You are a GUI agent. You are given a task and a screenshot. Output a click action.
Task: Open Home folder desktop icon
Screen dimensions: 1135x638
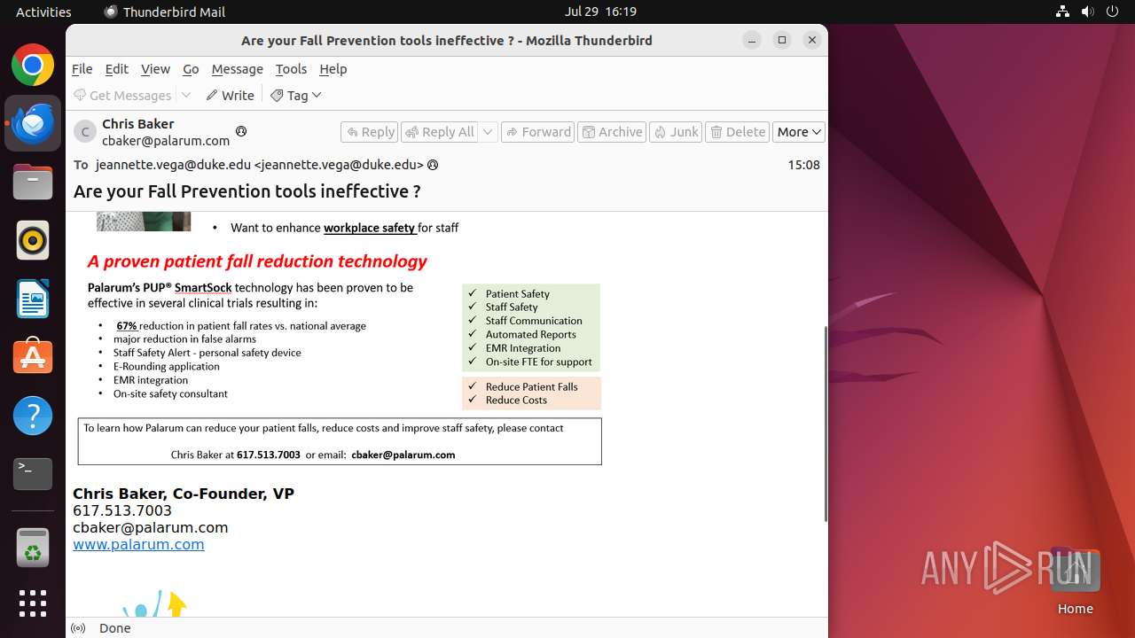[1075, 581]
